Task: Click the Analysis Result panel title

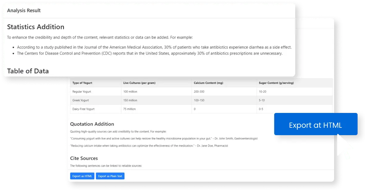Action: [x=24, y=10]
